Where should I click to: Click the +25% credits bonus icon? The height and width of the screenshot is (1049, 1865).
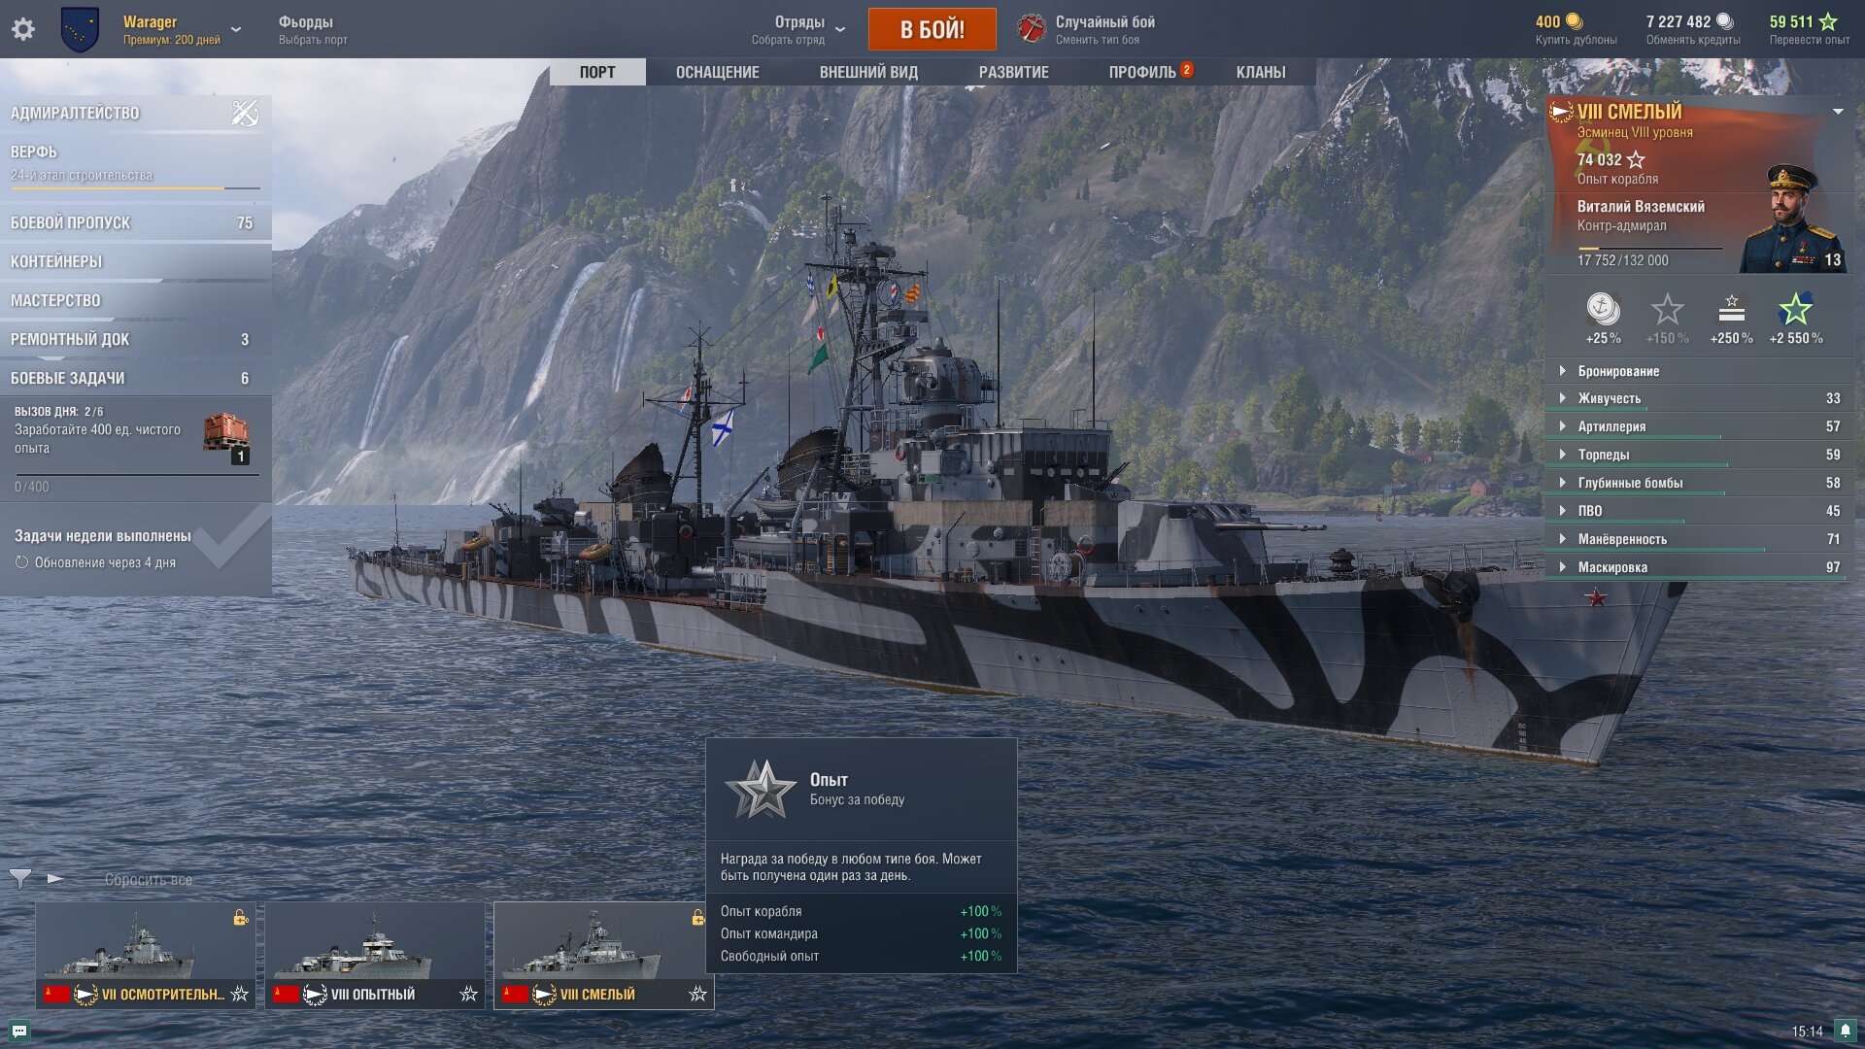(x=1603, y=310)
